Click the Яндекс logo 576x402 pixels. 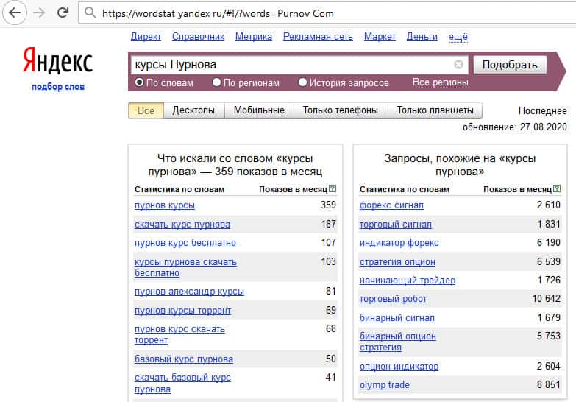[57, 62]
